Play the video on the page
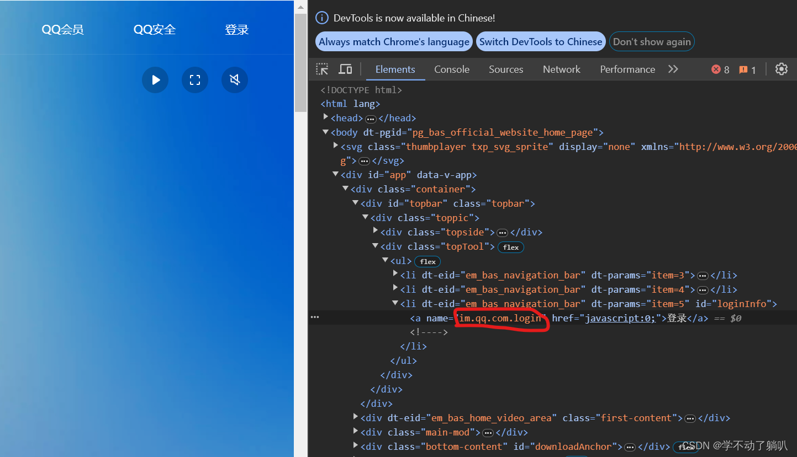Viewport: 797px width, 457px height. (155, 80)
